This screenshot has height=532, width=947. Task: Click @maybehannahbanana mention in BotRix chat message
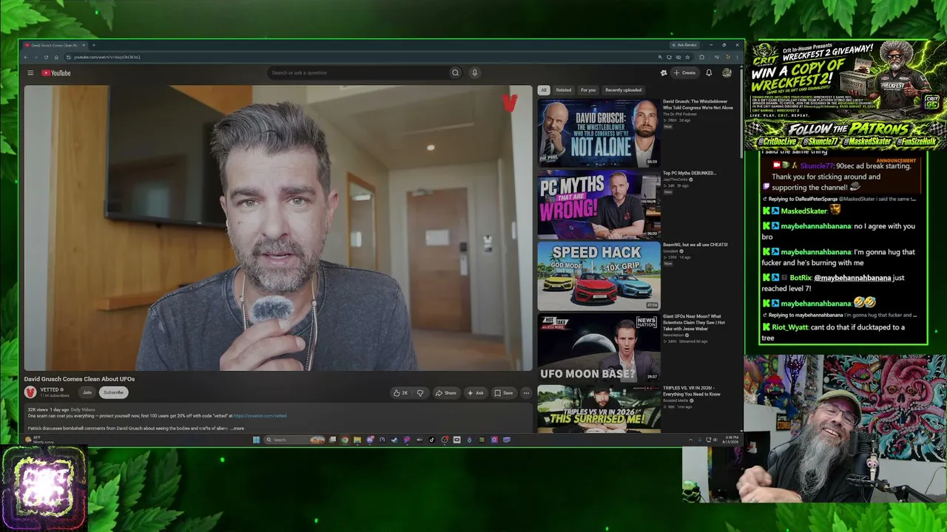click(852, 278)
